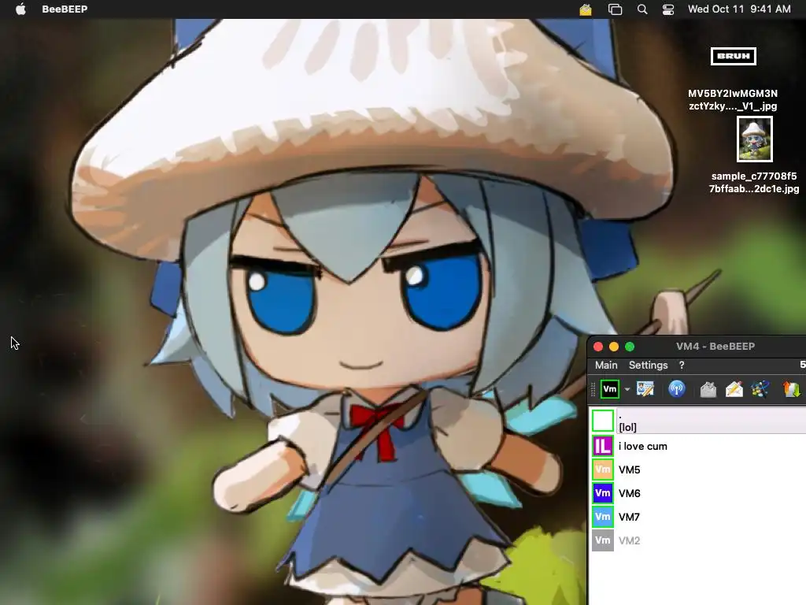Viewport: 806px width, 605px height.
Task: Select the BRUH image file on desktop
Action: (734, 56)
